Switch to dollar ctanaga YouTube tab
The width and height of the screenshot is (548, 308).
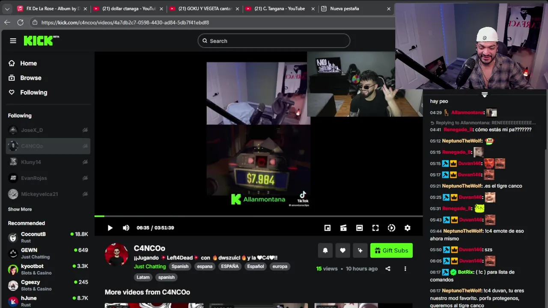128,9
